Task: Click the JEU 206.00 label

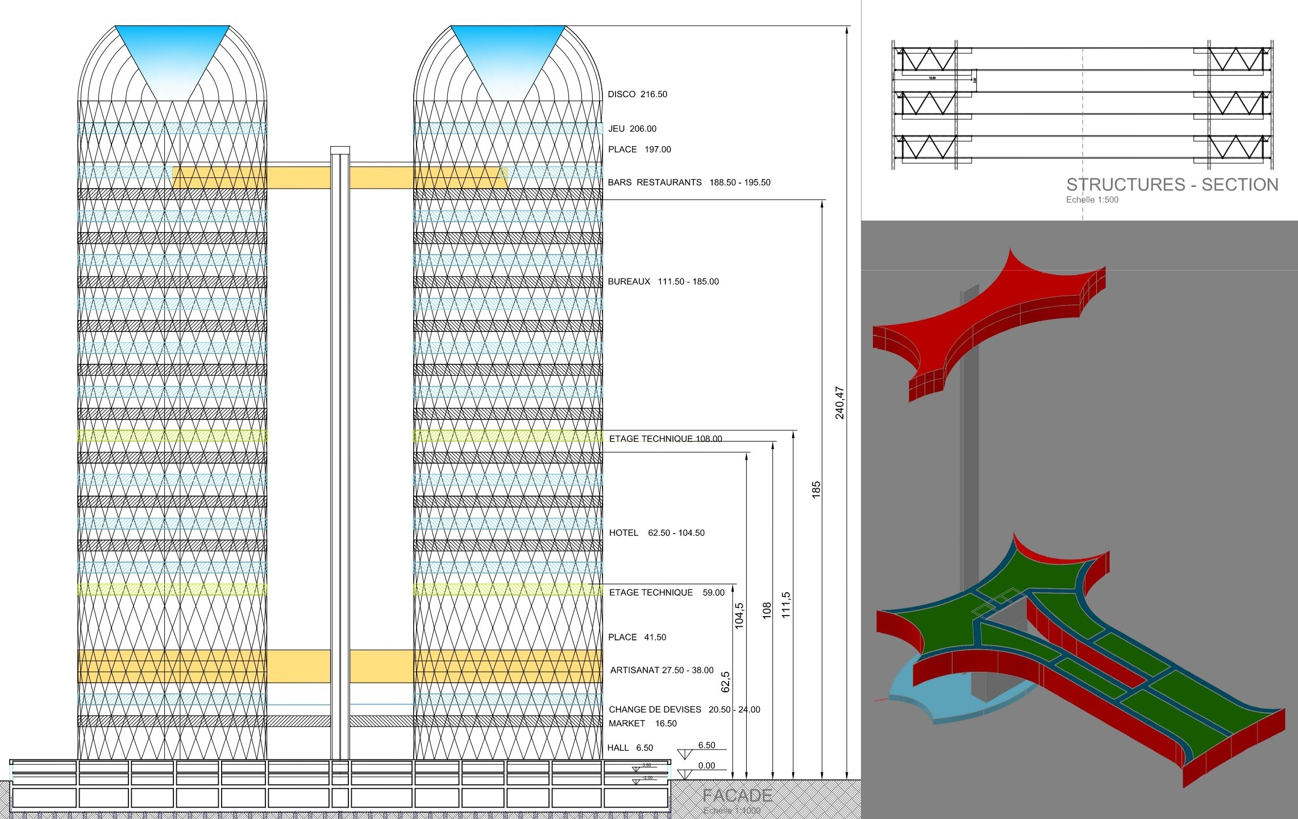Action: point(632,129)
